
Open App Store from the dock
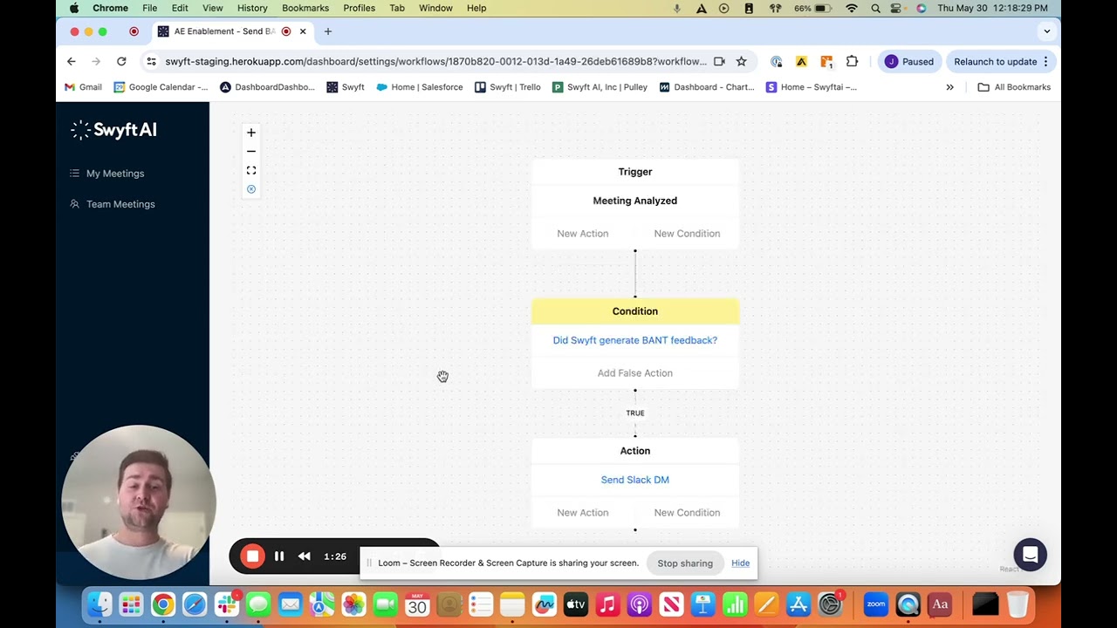[798, 604]
